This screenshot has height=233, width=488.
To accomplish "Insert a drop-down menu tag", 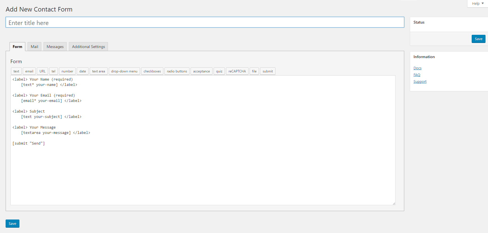I will pyautogui.click(x=124, y=71).
